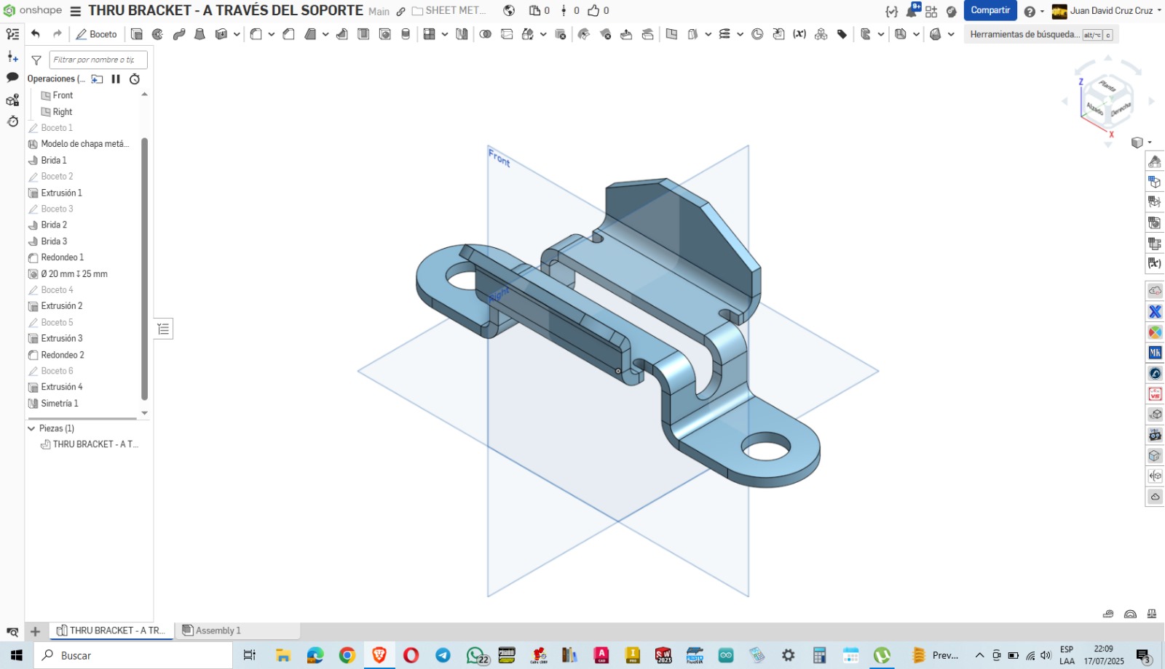Select the Right plane item
The image size is (1165, 669).
[x=62, y=112]
